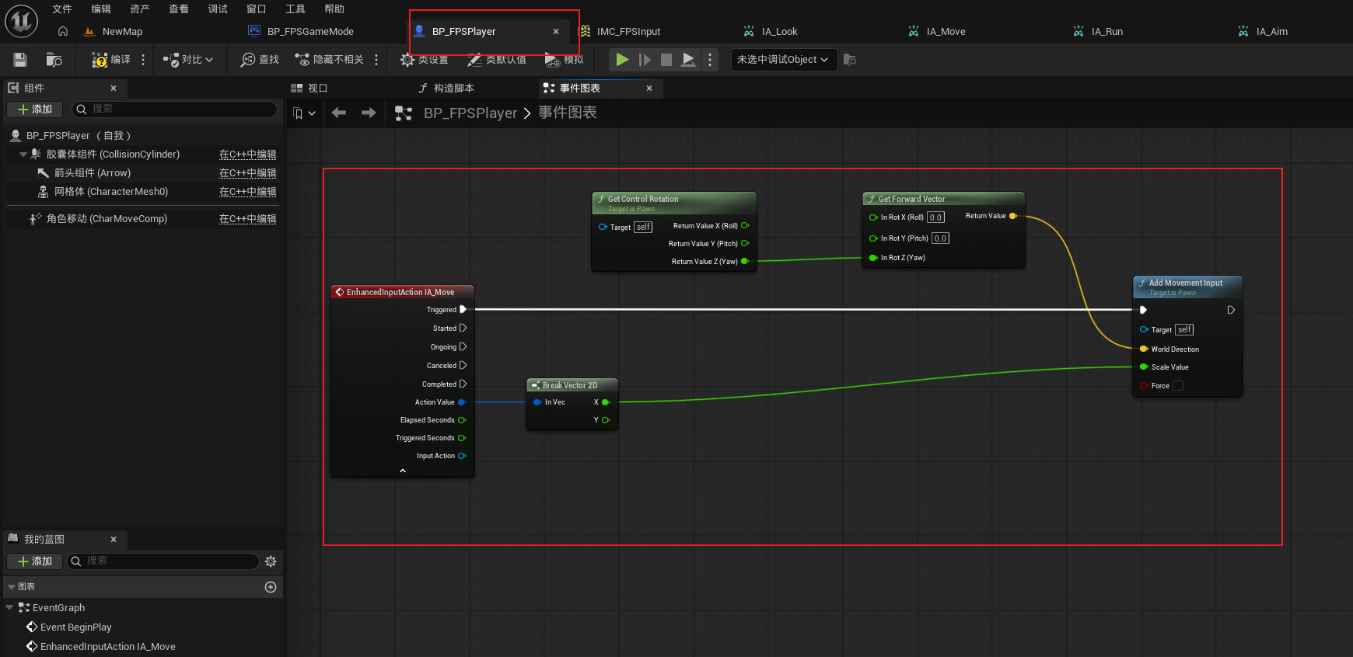Click the 查找 find button
The height and width of the screenshot is (657, 1353).
pos(260,60)
